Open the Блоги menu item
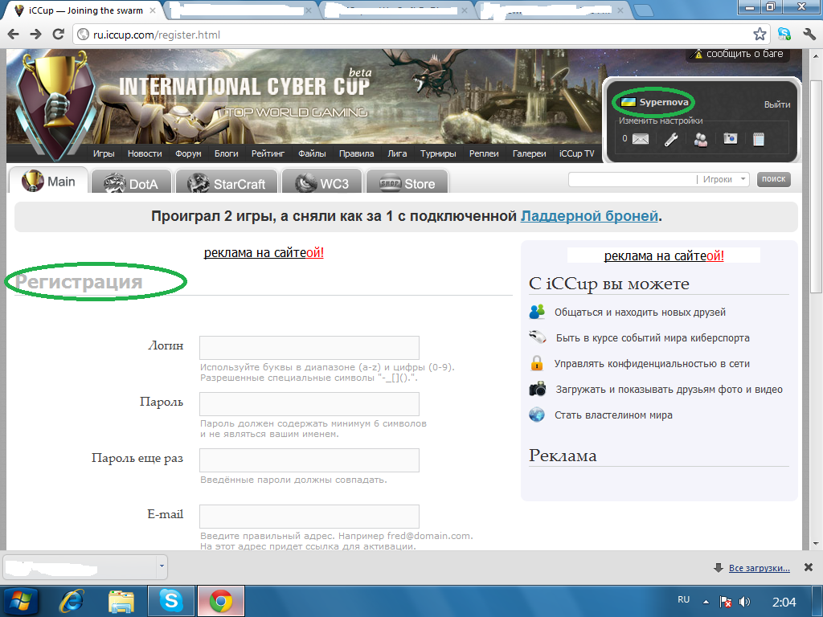This screenshot has width=823, height=617. (226, 153)
